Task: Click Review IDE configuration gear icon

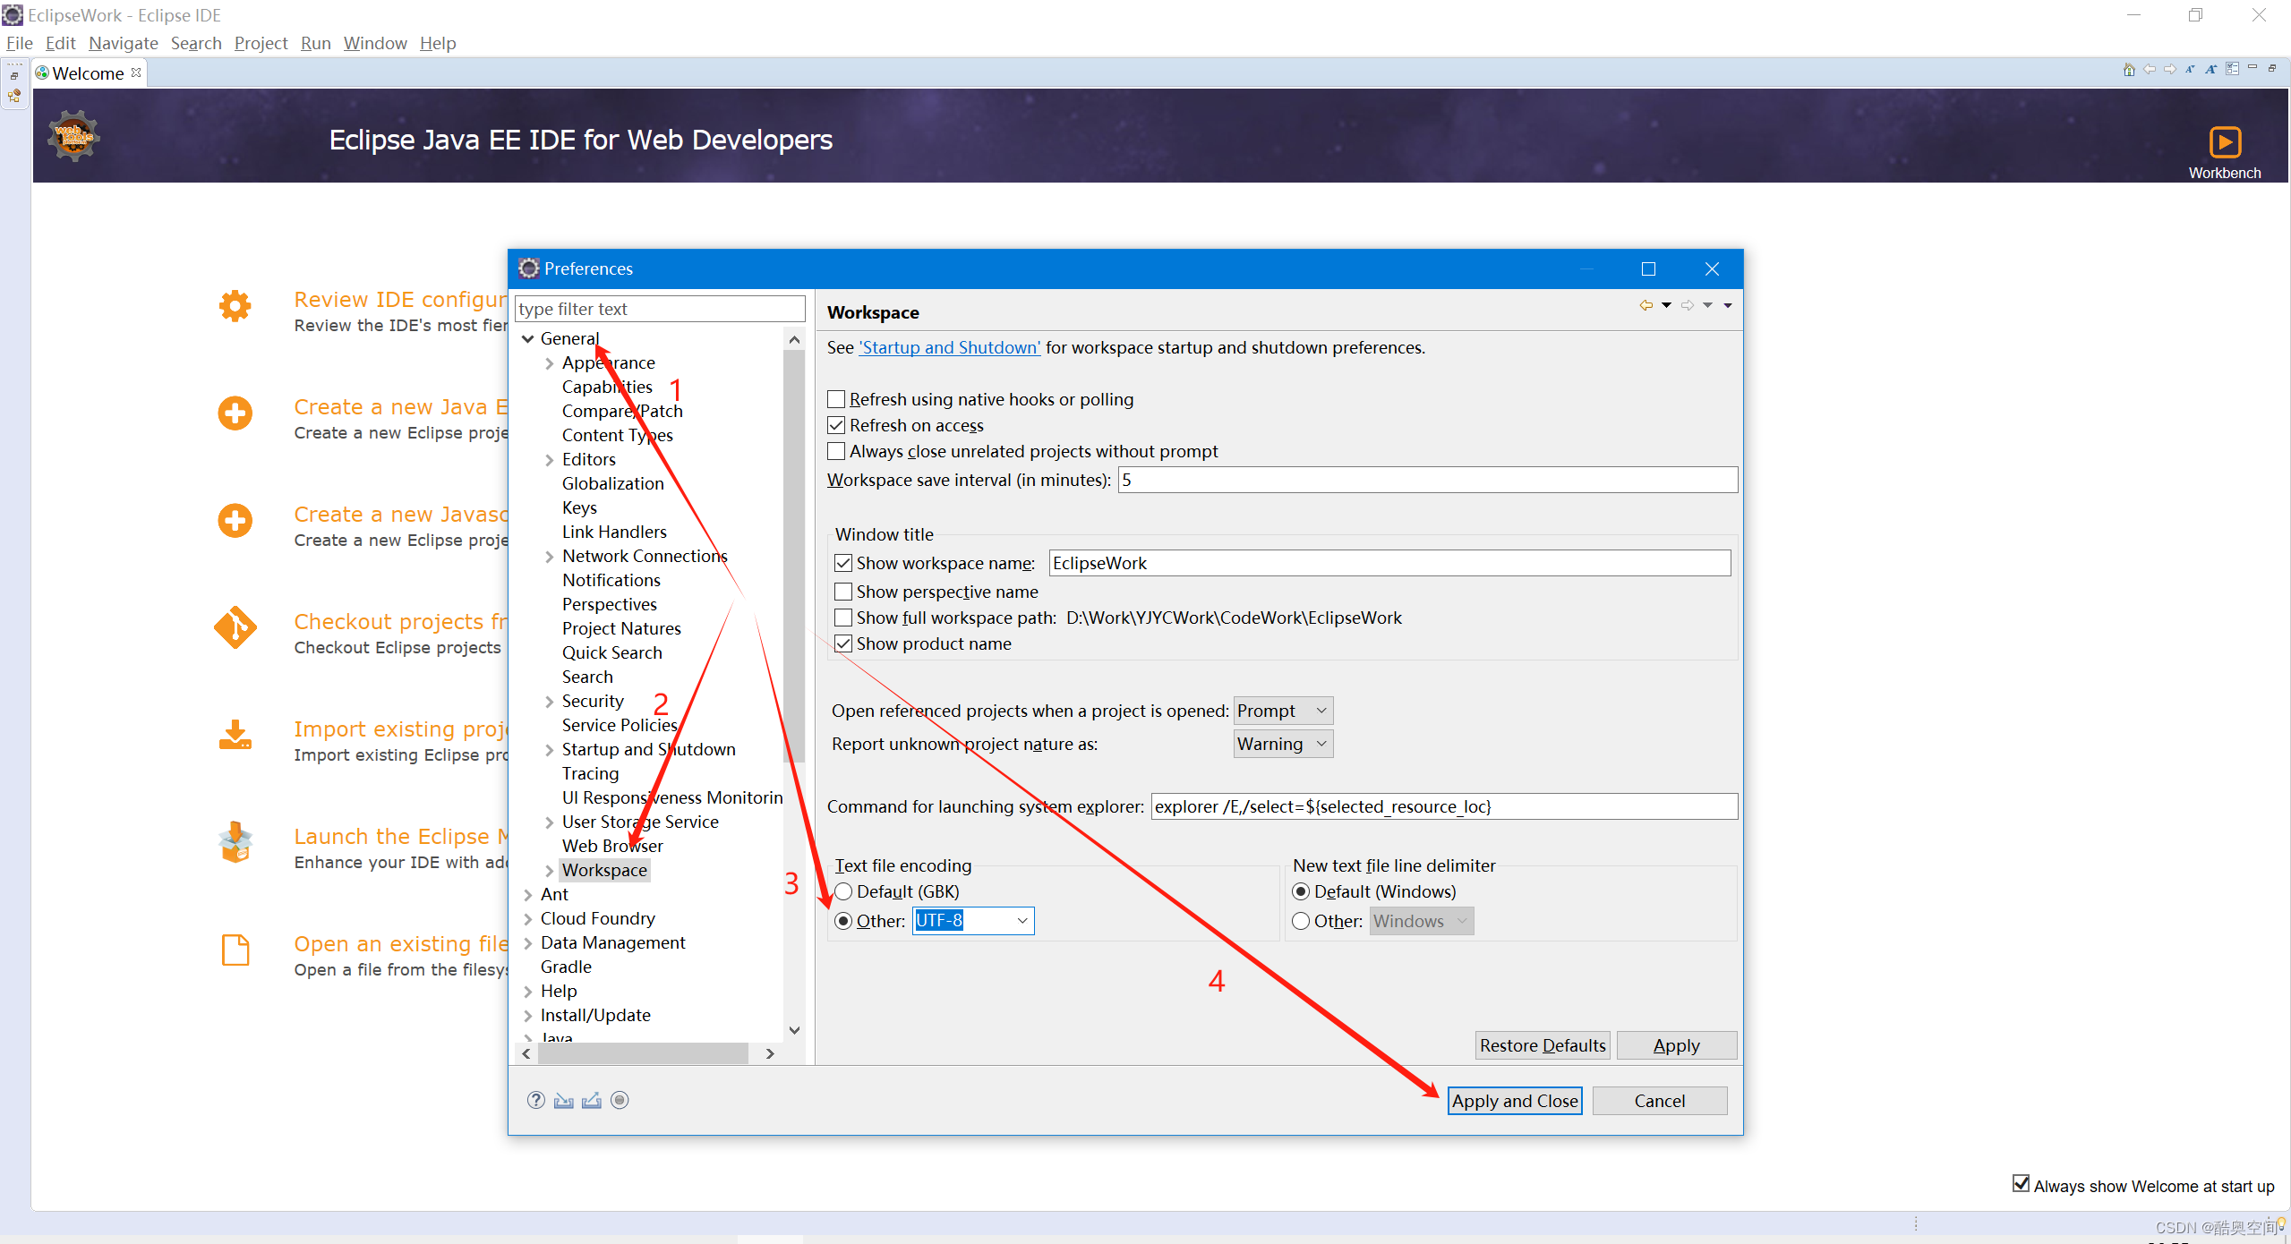Action: pyautogui.click(x=235, y=306)
